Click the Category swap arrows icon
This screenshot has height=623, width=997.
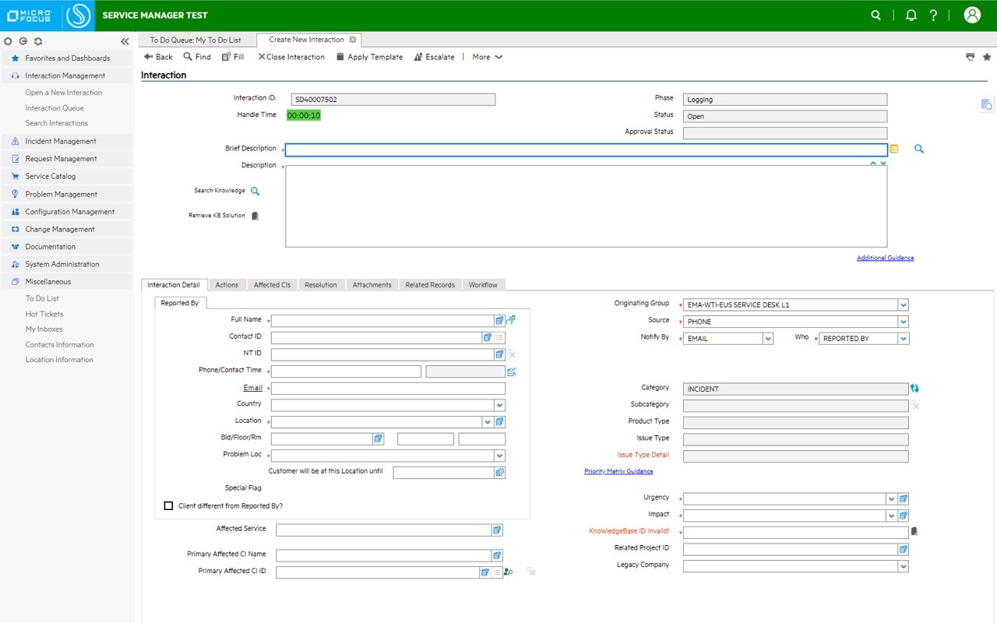(x=915, y=388)
